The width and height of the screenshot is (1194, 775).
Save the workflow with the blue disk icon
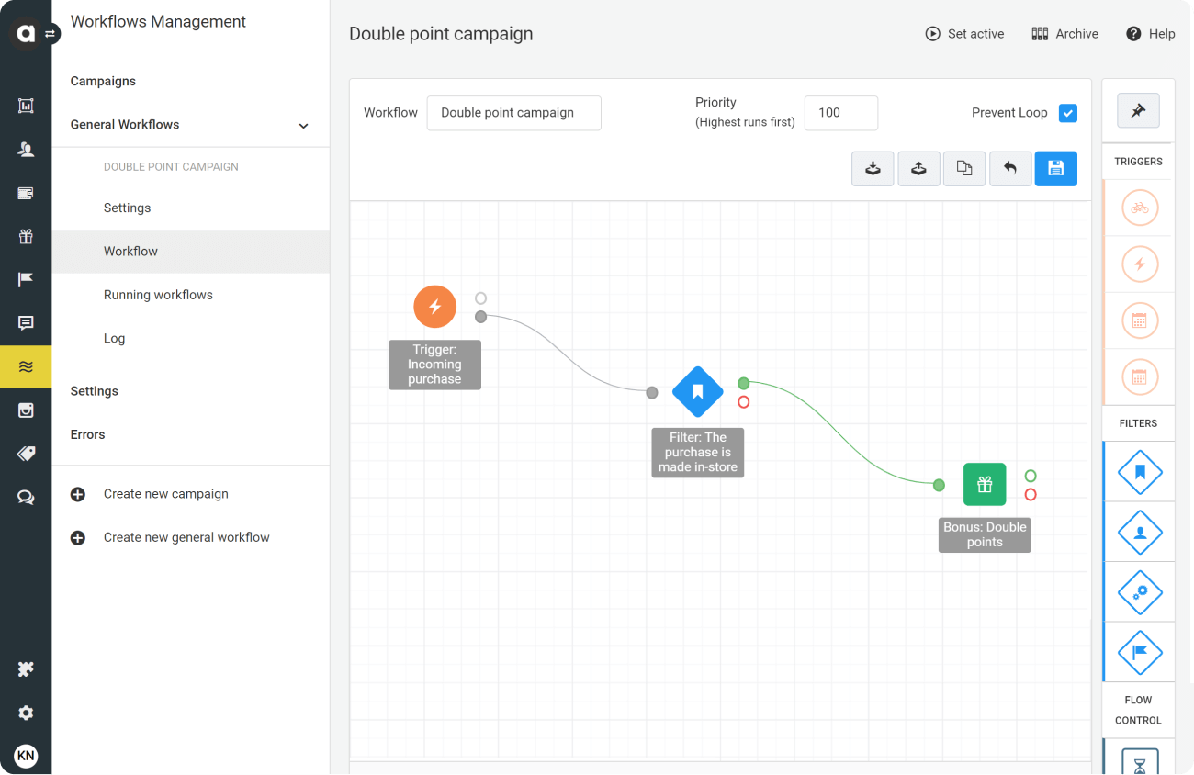[1055, 168]
